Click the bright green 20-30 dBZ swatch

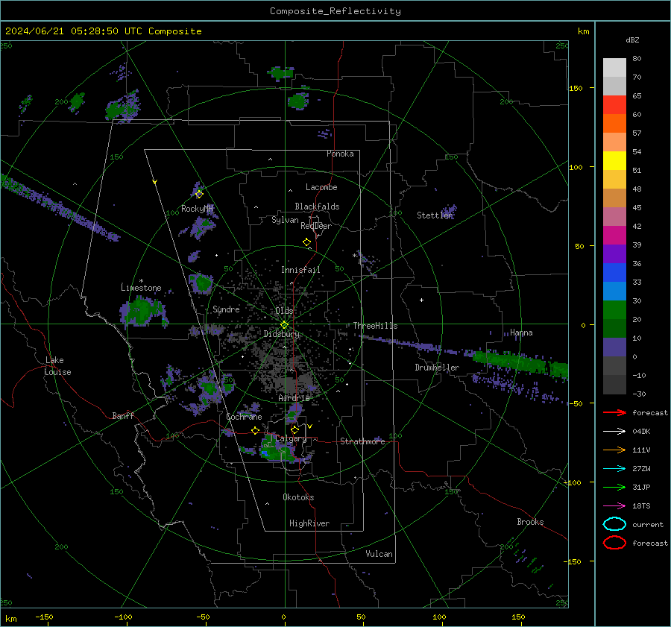pyautogui.click(x=614, y=310)
